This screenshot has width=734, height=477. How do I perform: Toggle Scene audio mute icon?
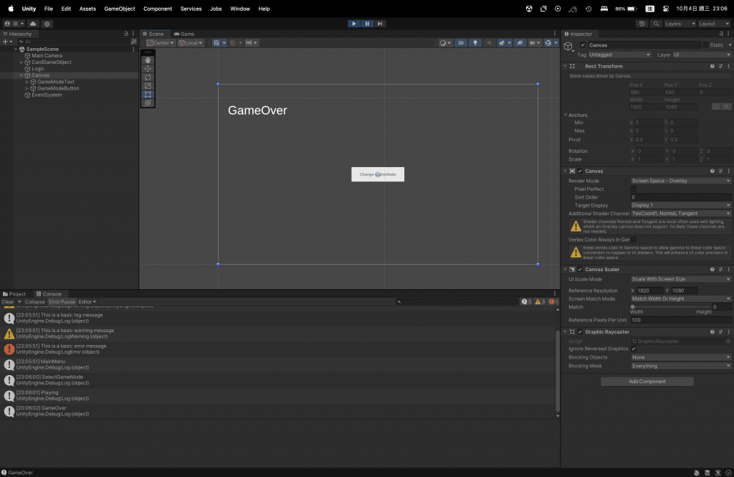489,42
